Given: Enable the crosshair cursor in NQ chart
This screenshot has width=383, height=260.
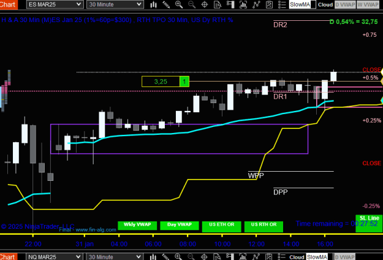Looking at the screenshot, I should point(204,257).
